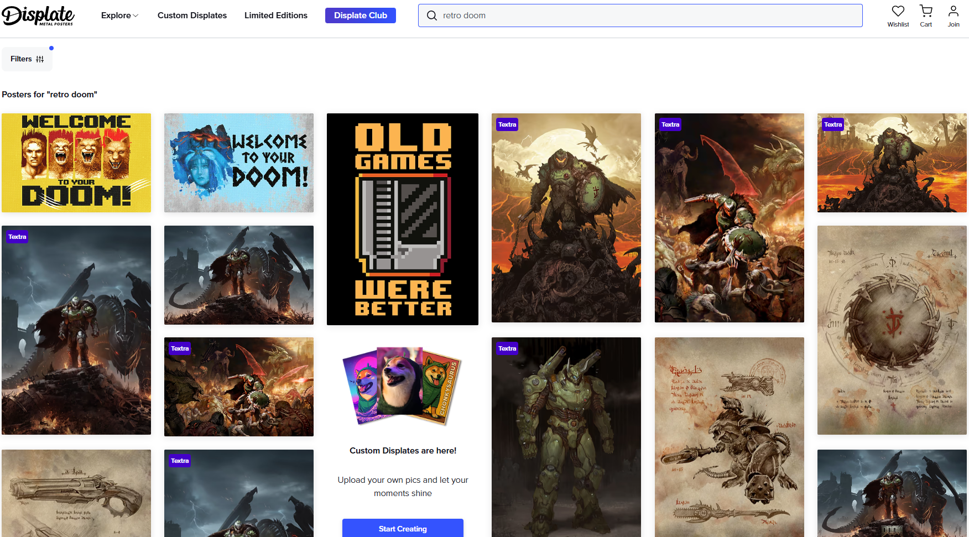The height and width of the screenshot is (537, 969).
Task: Open the Textra stormy poster below the wide battle scene
Action: pyautogui.click(x=239, y=493)
